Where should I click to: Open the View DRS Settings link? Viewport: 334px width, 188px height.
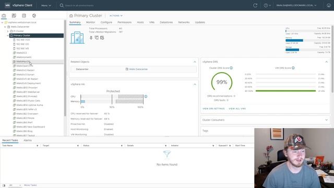pyautogui.click(x=213, y=109)
